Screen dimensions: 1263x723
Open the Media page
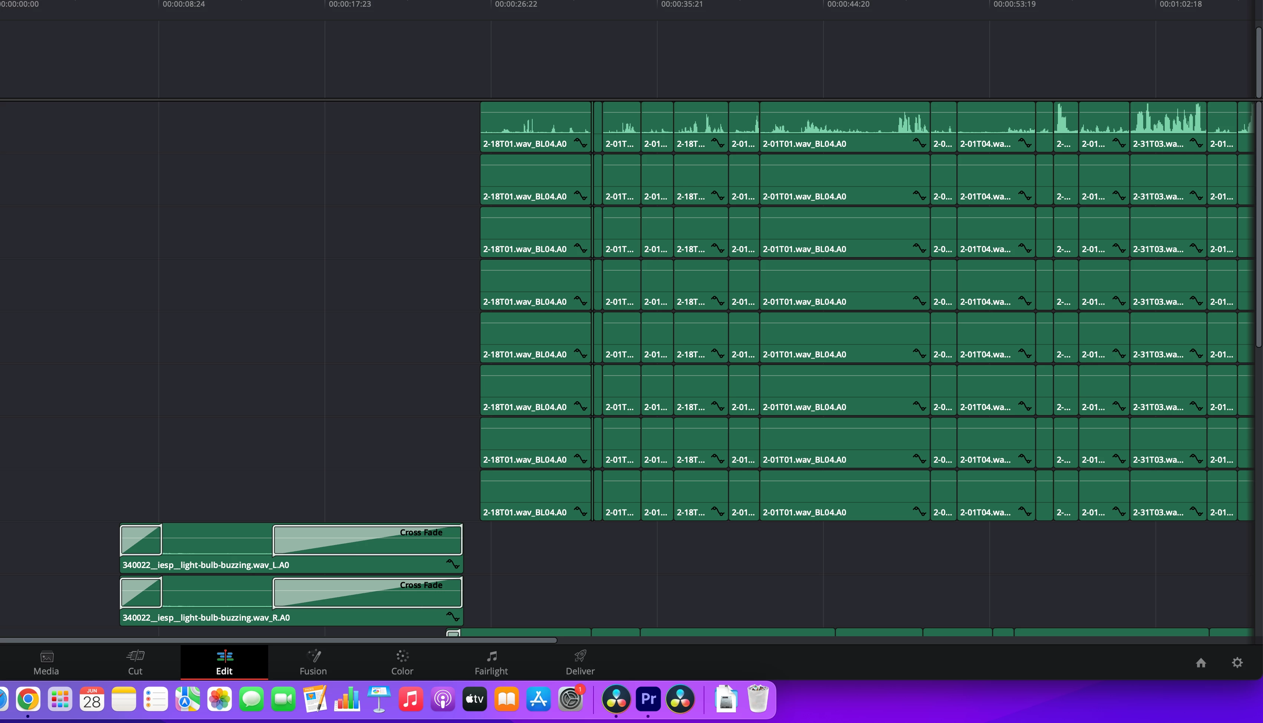(x=46, y=663)
